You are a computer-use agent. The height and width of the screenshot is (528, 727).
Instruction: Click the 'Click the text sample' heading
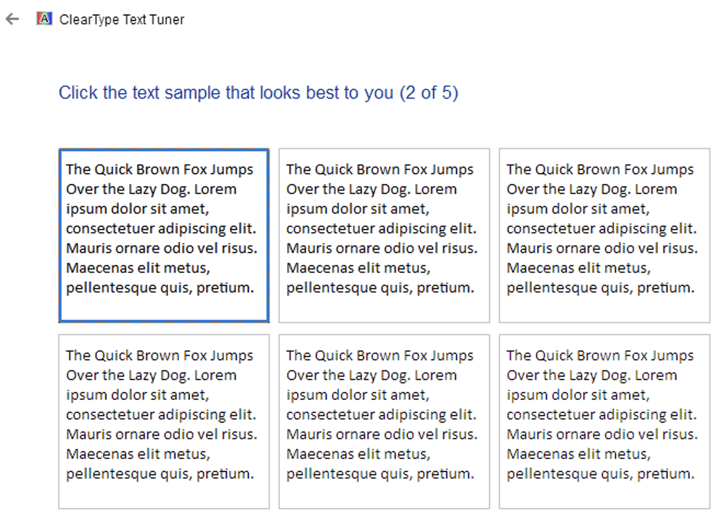point(226,93)
